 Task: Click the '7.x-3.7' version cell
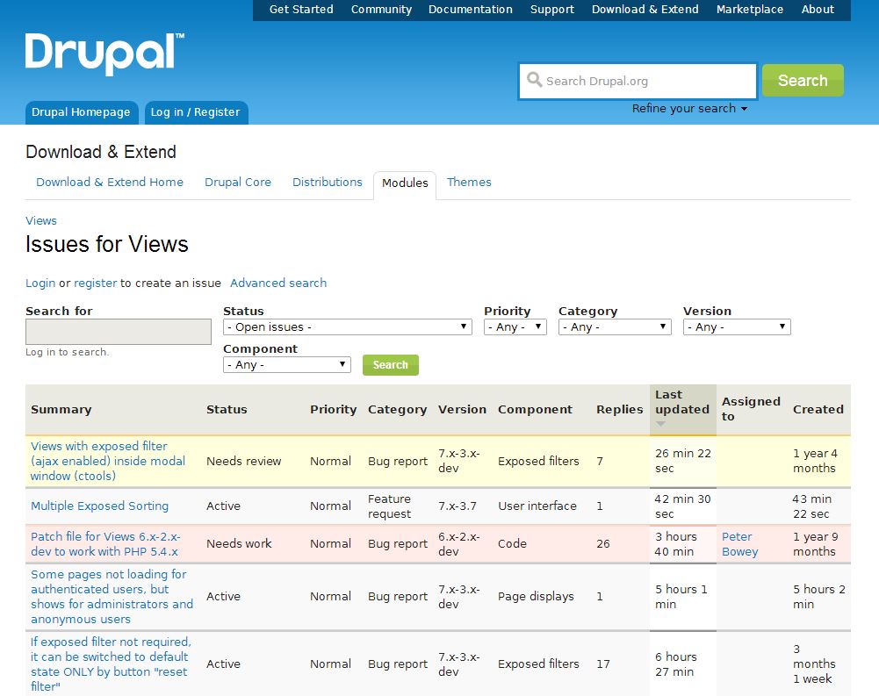point(458,506)
